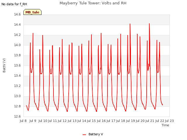Click the Jul 21 x-axis label
This screenshot has width=187, height=140.
tap(150, 121)
